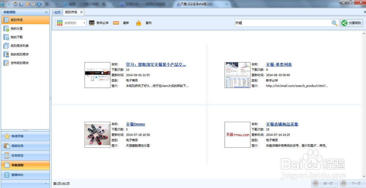Screen dimensions: 366x188
Task: Collapse the 采集规则 side panel with double chevron
Action: tap(46, 12)
